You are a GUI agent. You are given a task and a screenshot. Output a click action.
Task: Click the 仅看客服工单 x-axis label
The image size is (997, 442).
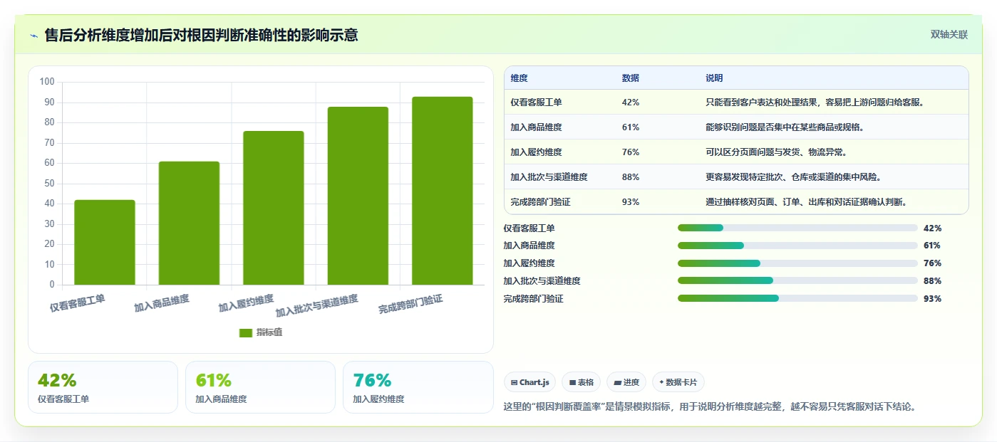point(77,303)
